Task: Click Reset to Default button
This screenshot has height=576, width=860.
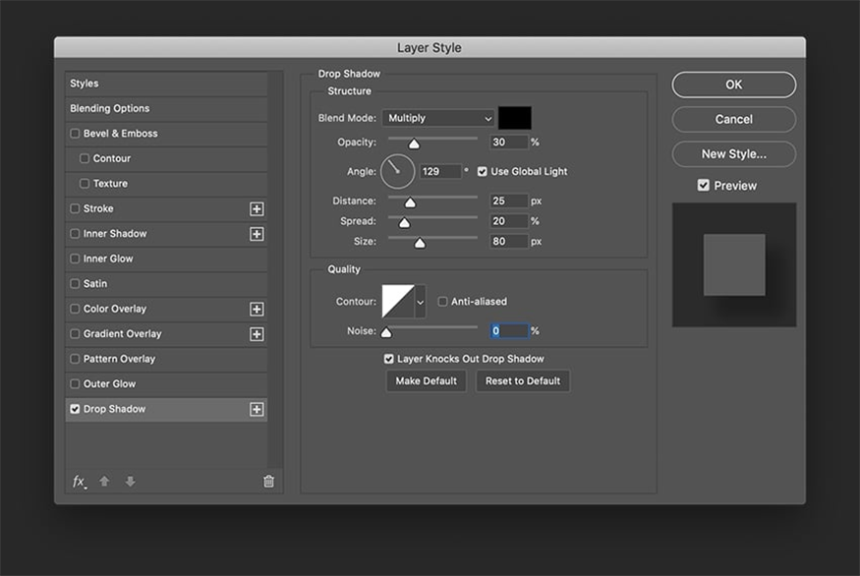Action: click(523, 380)
